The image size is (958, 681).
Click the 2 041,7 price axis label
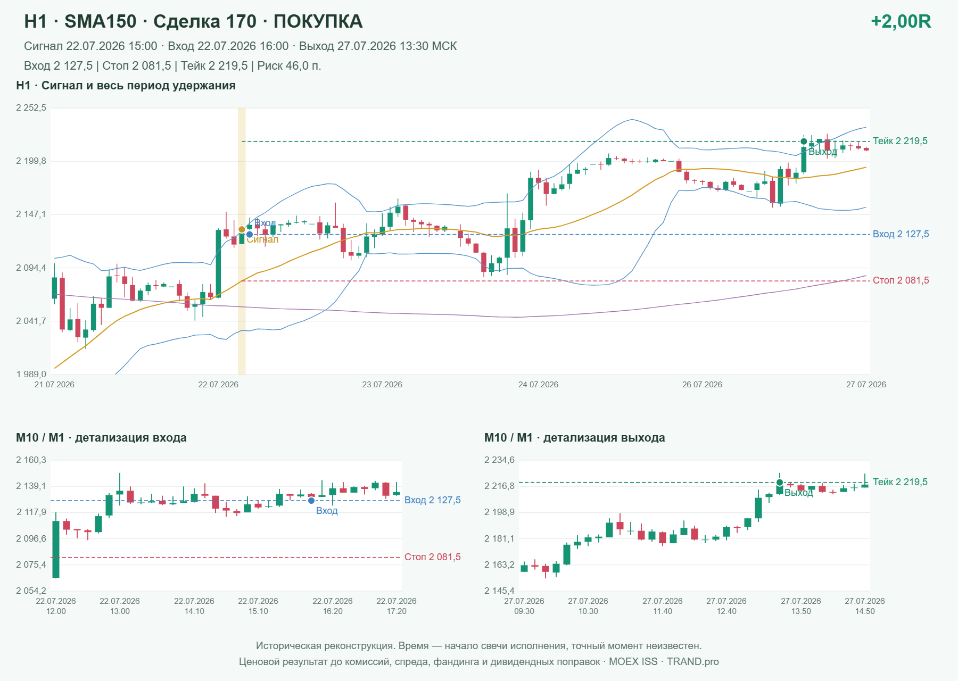click(x=31, y=321)
